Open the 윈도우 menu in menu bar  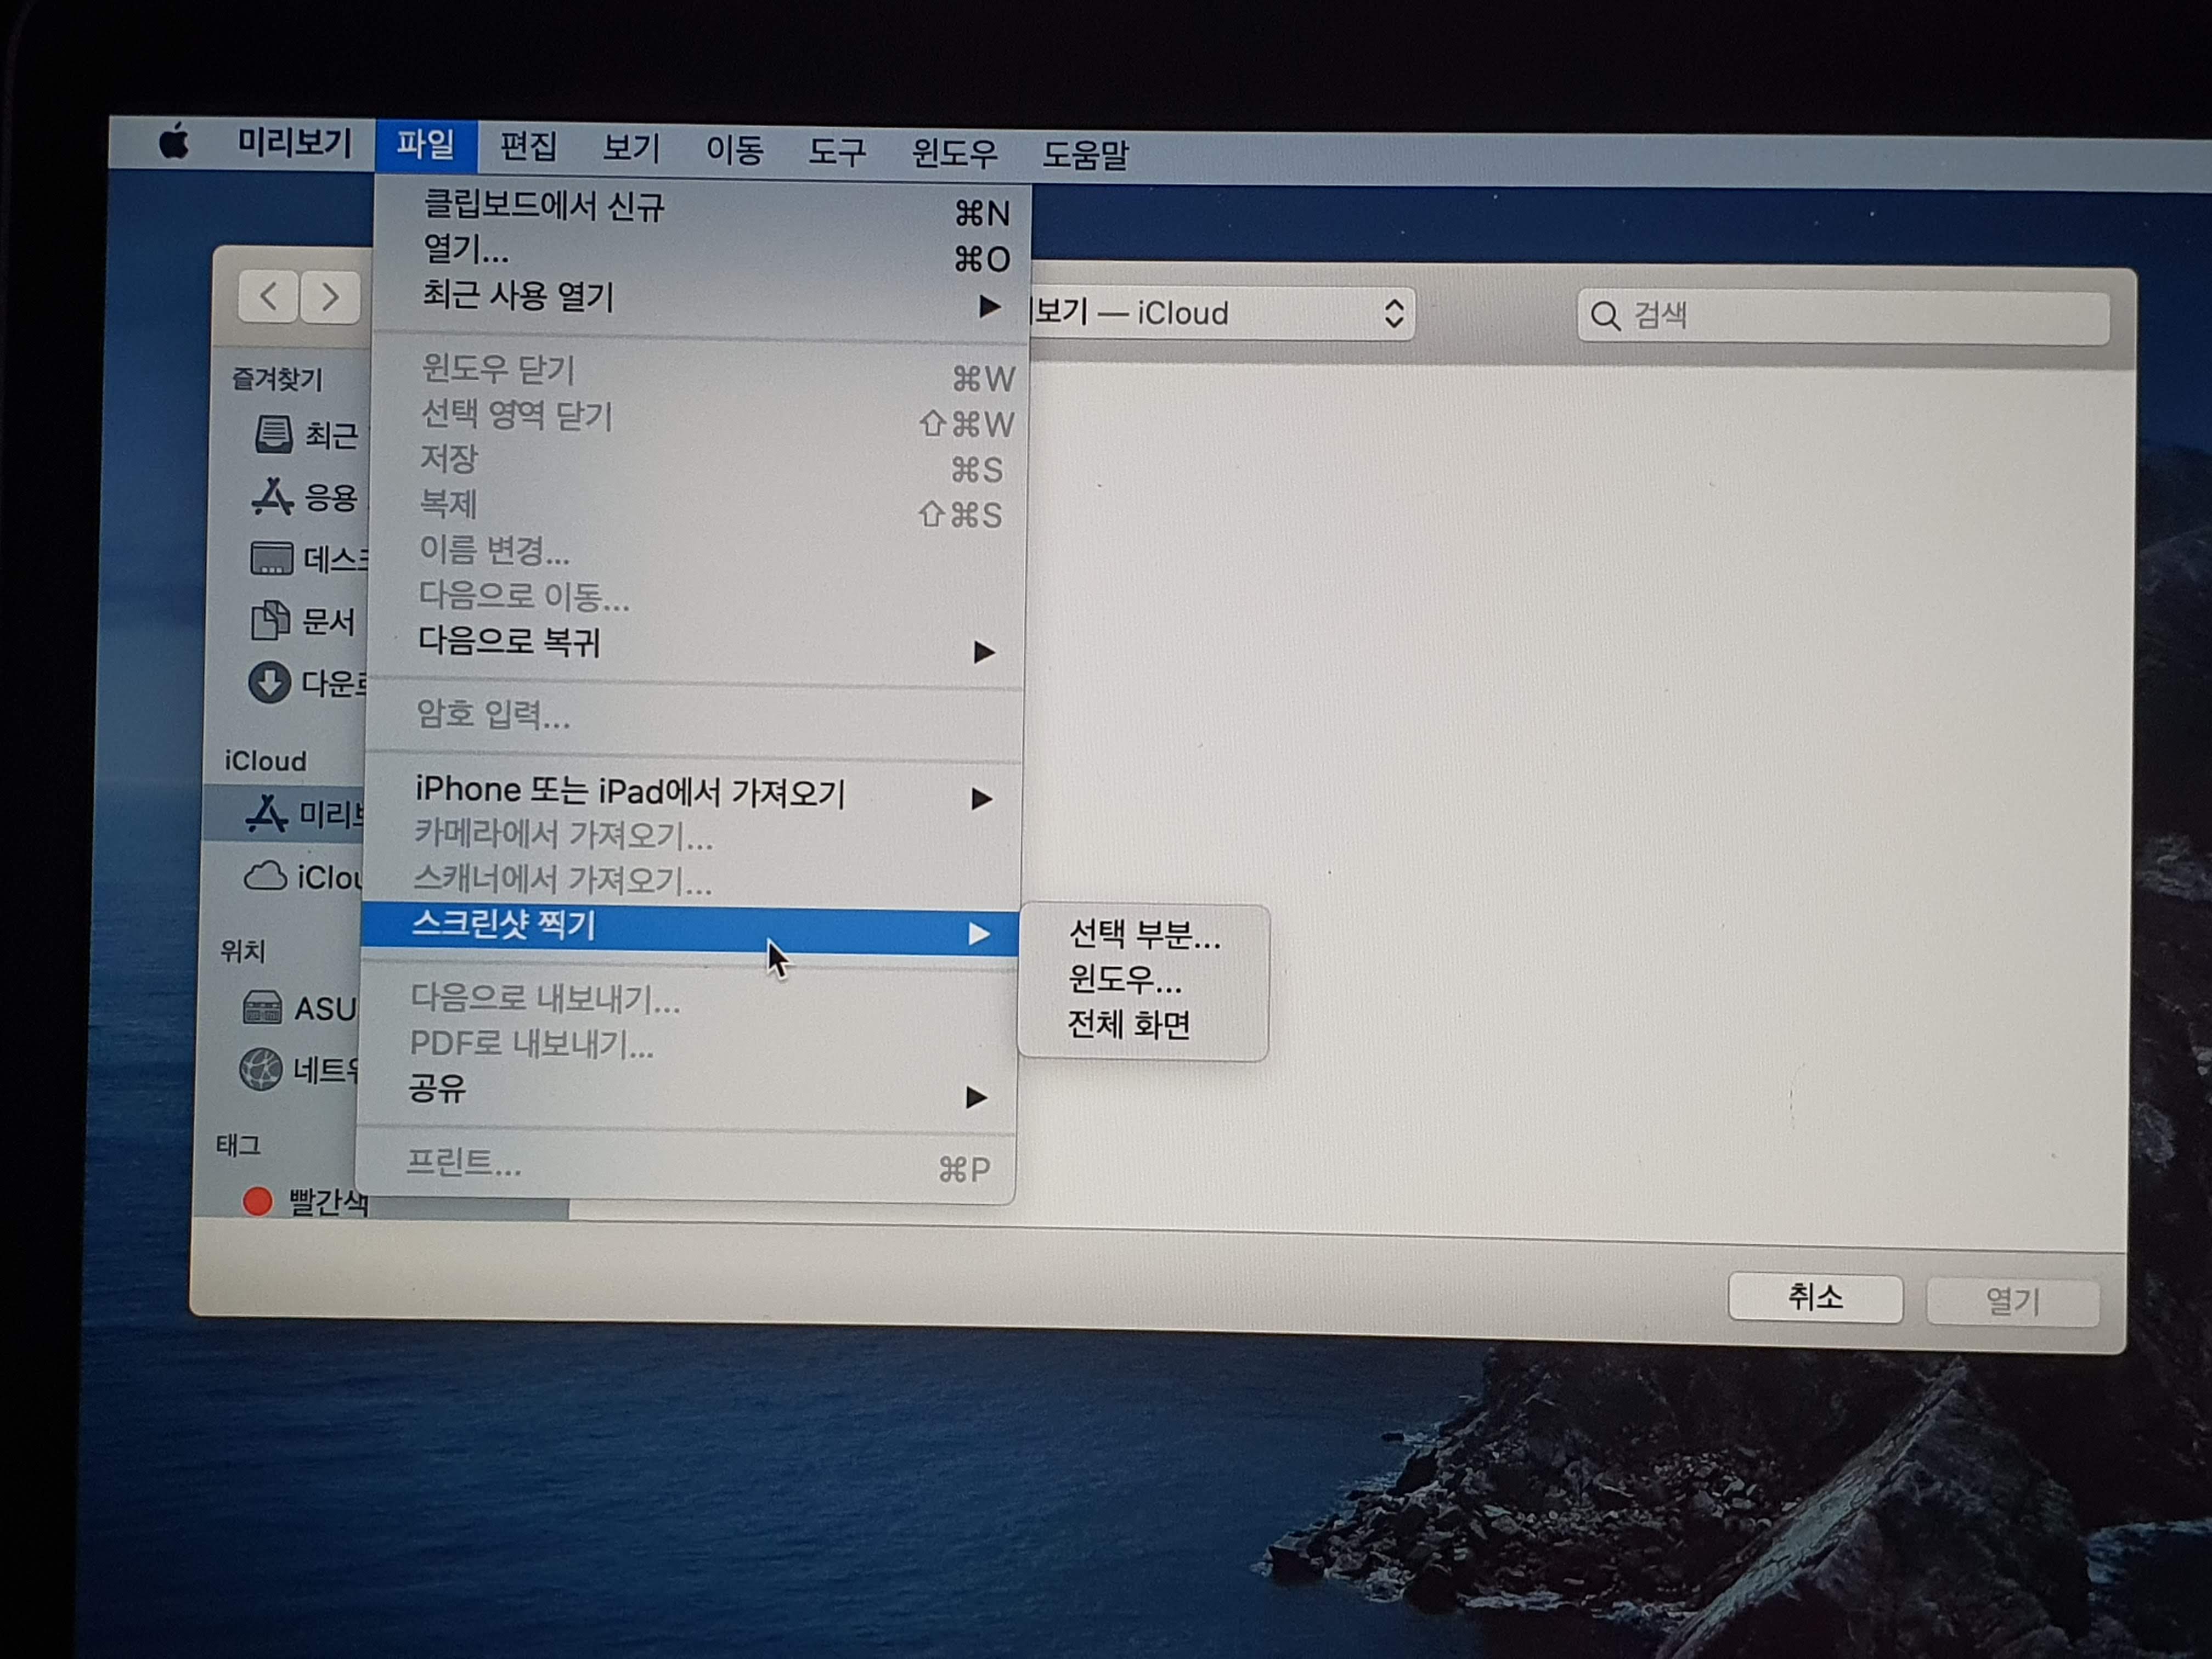pyautogui.click(x=954, y=153)
